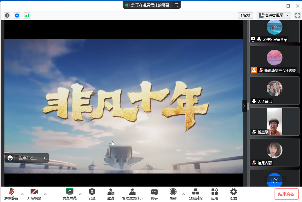Image resolution: width=302 pixels, height=202 pixels.
Task: Click the blue security shield icon
Action: coord(17,15)
